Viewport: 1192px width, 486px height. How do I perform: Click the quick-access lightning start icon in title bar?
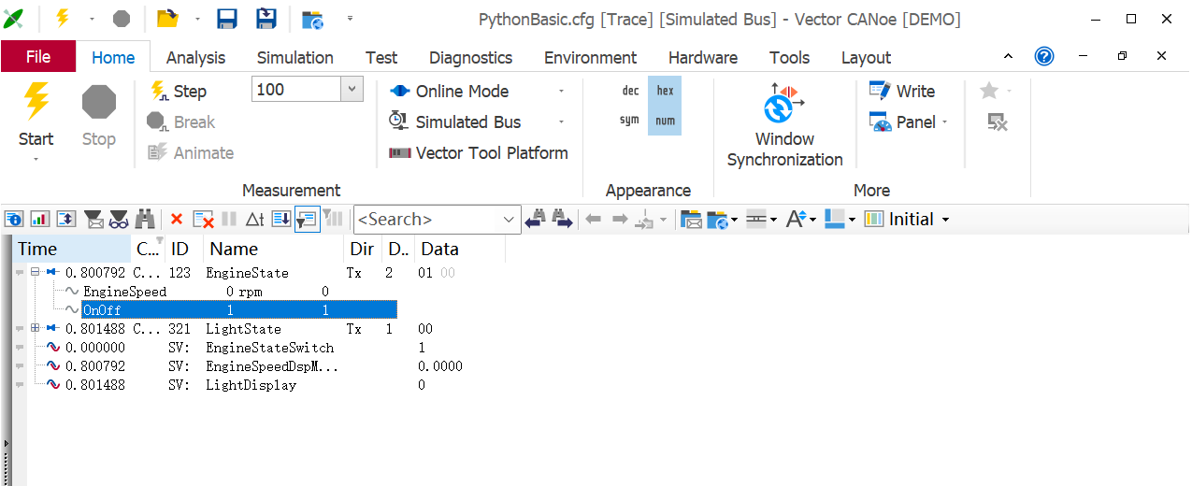63,19
